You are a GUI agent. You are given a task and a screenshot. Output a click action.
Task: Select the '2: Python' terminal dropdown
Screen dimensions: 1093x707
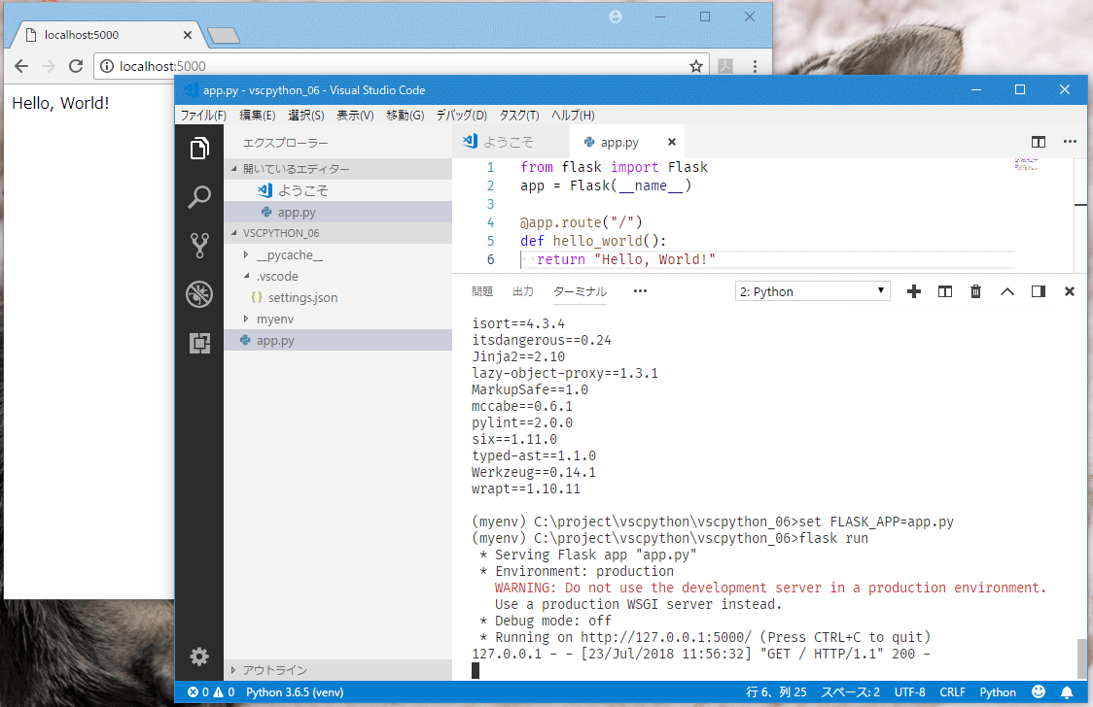pyautogui.click(x=812, y=291)
